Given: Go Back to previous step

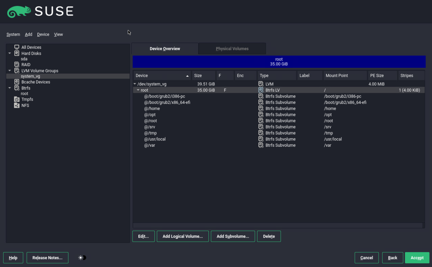Looking at the screenshot, I should [393, 258].
